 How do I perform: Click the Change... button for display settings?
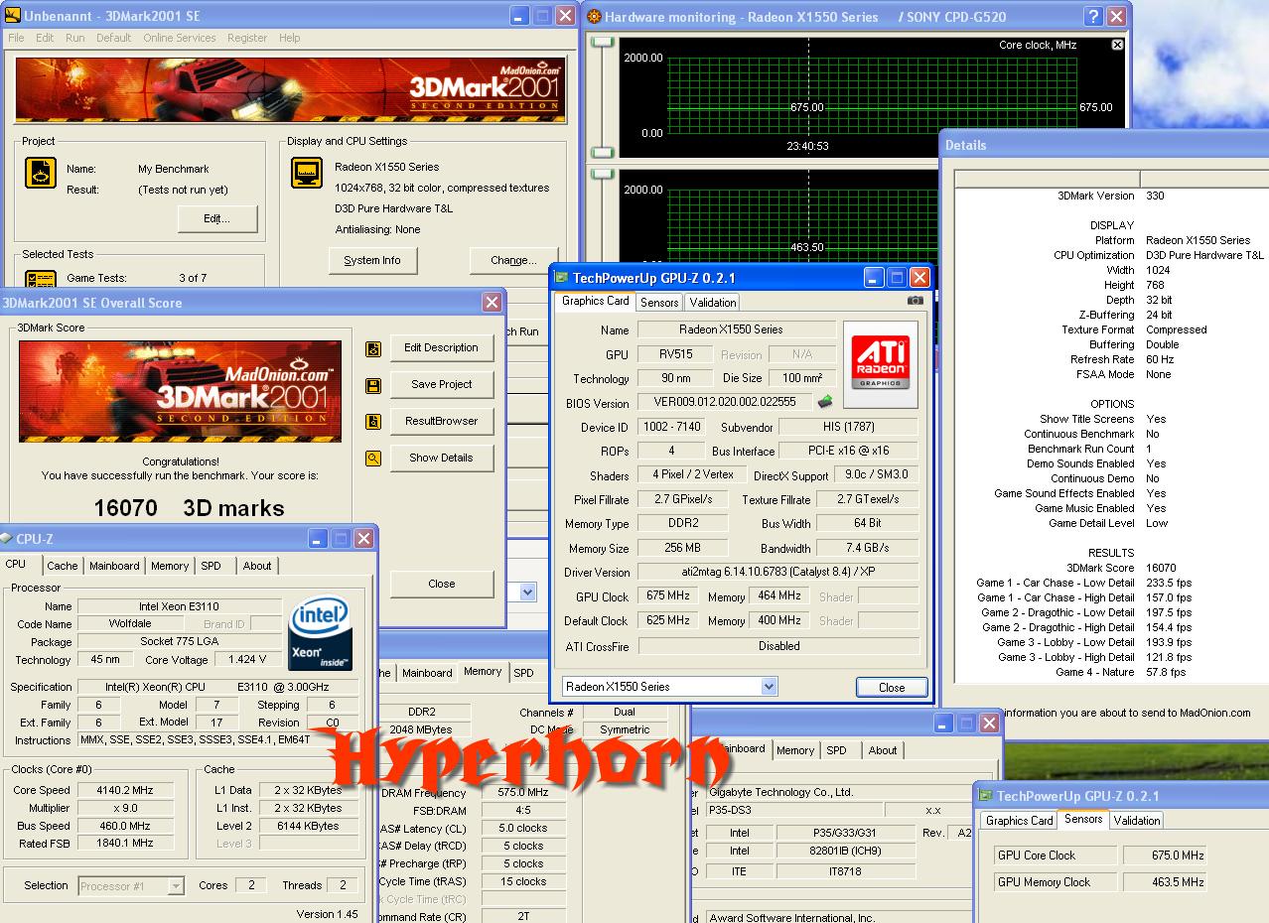[x=513, y=260]
